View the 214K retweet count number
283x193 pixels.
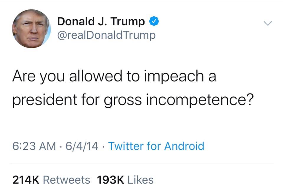click(x=26, y=180)
